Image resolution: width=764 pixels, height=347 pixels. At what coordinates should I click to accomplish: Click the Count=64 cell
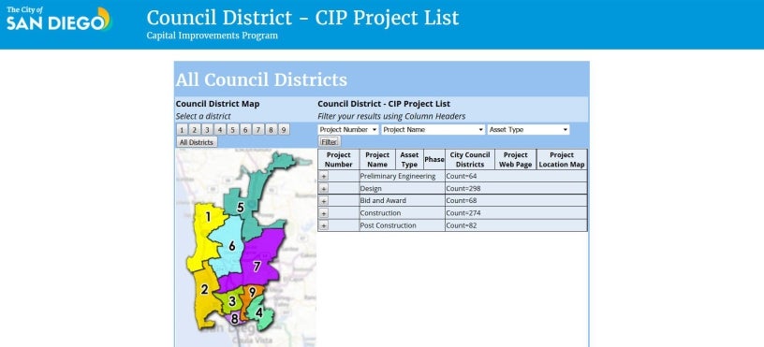coord(516,176)
